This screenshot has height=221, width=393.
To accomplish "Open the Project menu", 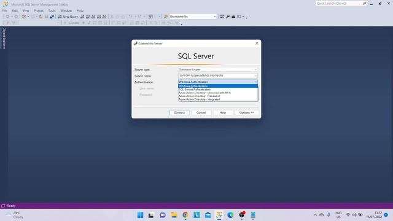I will coord(38,10).
